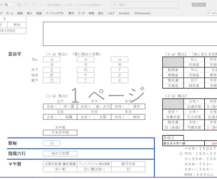Select the 海・大河 cell

(x=103, y=106)
